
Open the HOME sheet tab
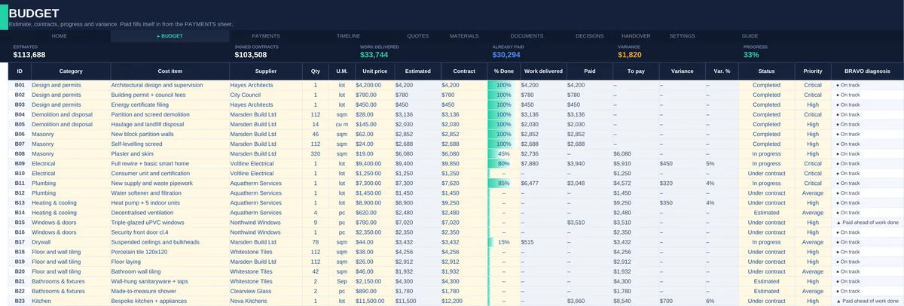(x=60, y=36)
